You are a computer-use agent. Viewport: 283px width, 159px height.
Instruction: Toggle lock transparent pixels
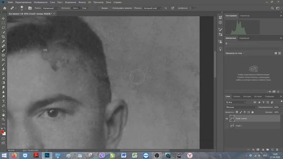[x=237, y=112]
